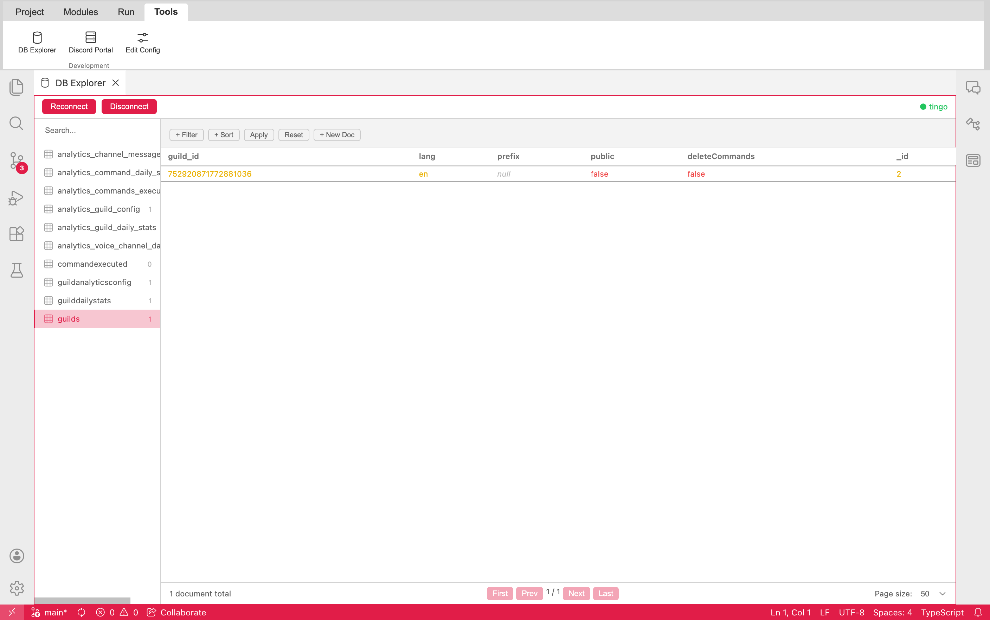Open the Discord Portal tool

click(x=90, y=42)
